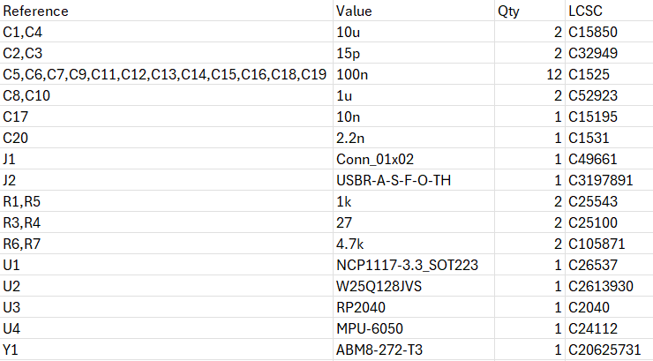Select the C20 reference cell
The height and width of the screenshot is (361, 653).
pyautogui.click(x=16, y=139)
